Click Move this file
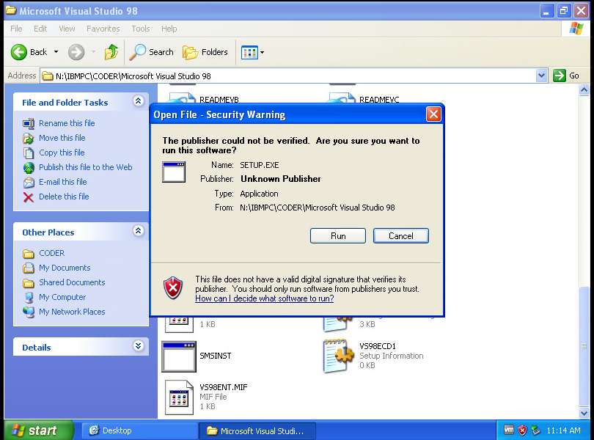Image resolution: width=594 pixels, height=440 pixels. coord(62,138)
